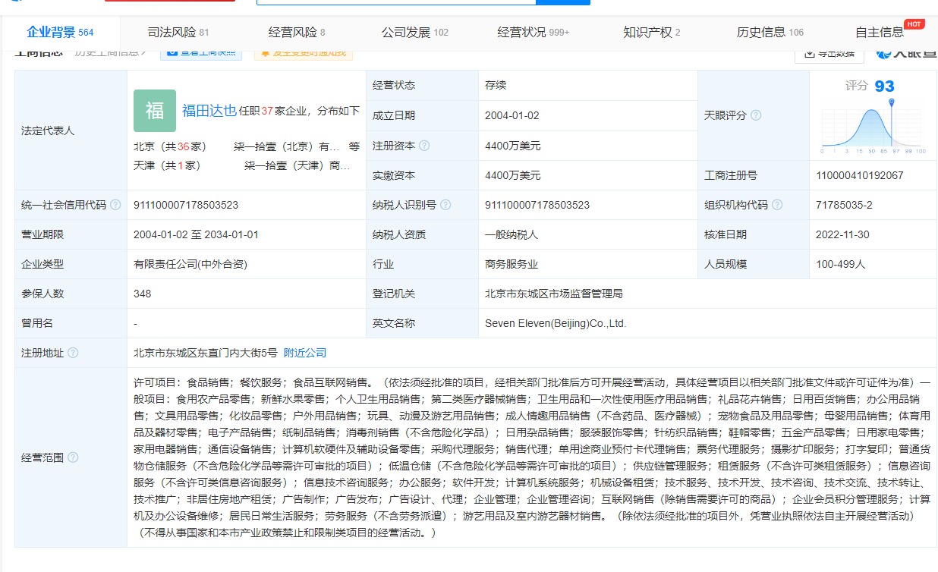Click the help icon next to 注册资本
The width and height of the screenshot is (938, 572).
click(x=424, y=146)
